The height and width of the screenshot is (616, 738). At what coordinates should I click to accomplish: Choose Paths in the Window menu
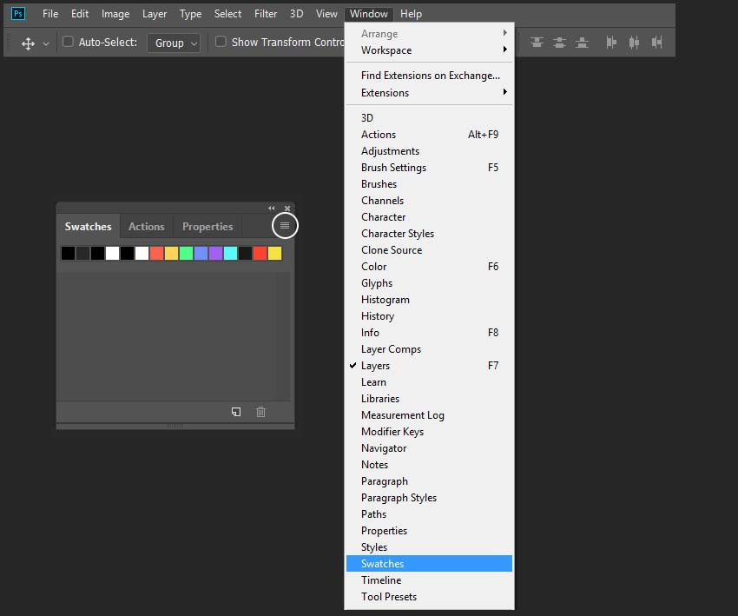pyautogui.click(x=429, y=513)
